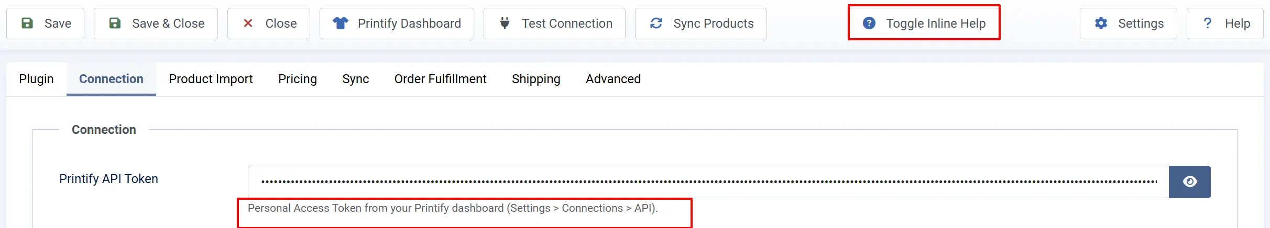Show the API token with eye button
This screenshot has height=228, width=1270.
1190,182
